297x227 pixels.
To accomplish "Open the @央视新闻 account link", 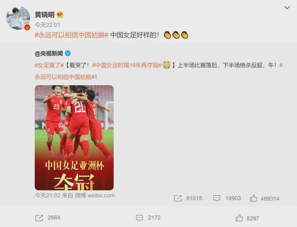I will (49, 53).
